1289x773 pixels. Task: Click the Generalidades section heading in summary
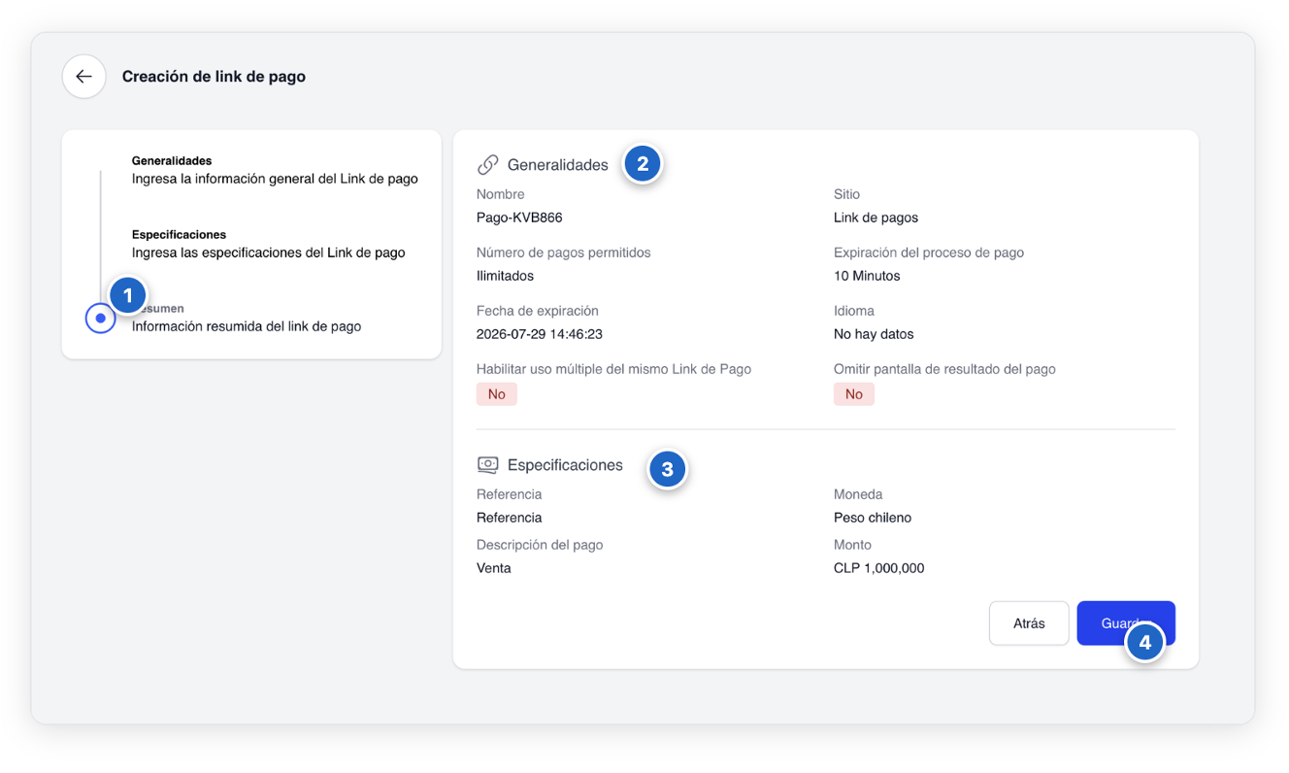point(558,165)
